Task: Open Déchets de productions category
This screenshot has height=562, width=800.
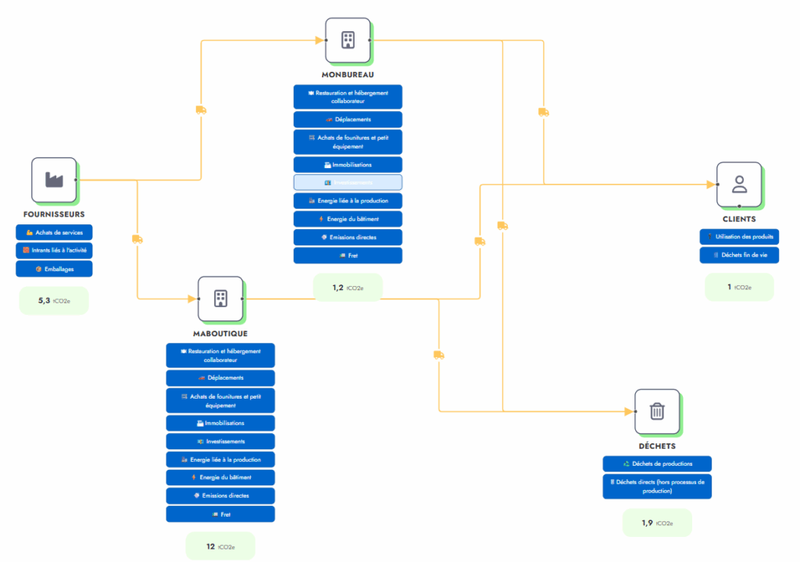Action: [x=657, y=464]
